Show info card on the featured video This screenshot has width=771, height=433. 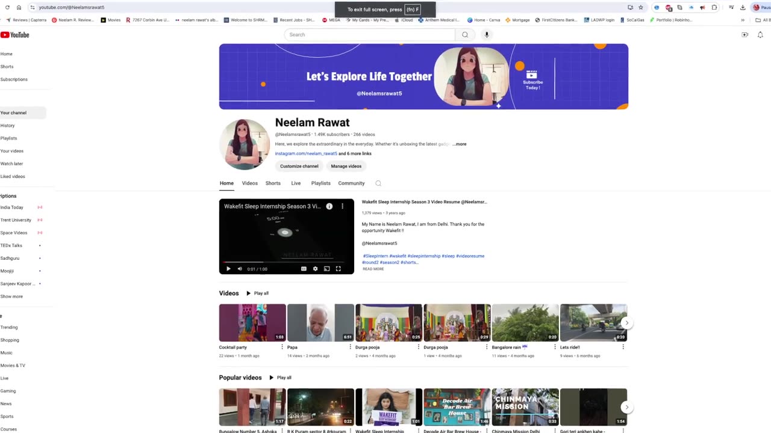[x=329, y=206]
